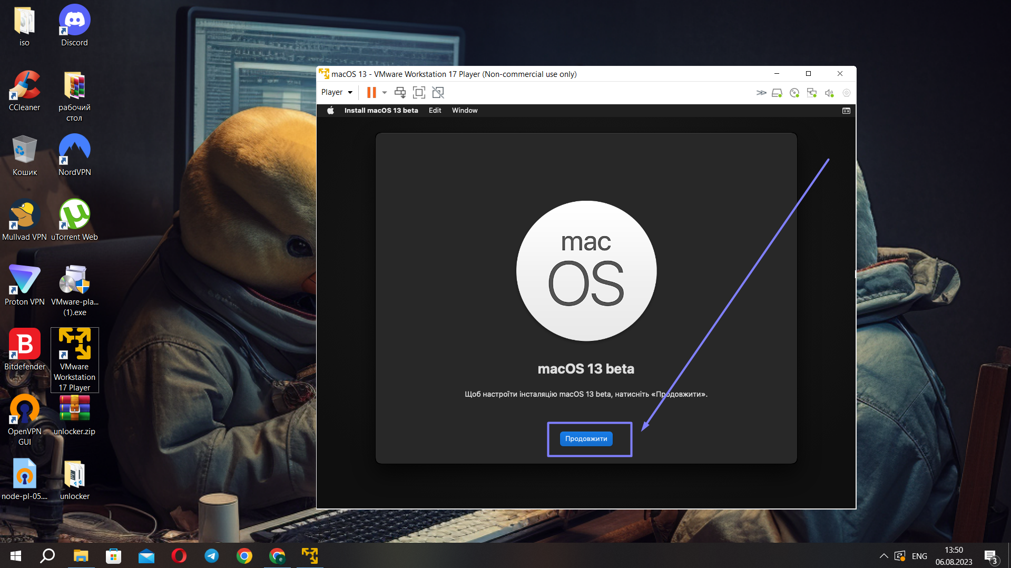Click the double-chevron expand devices icon
Screen dimensions: 1011x568
pyautogui.click(x=761, y=93)
